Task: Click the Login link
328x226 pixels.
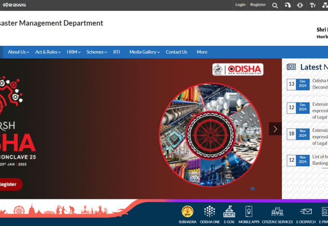Action: pyautogui.click(x=240, y=5)
